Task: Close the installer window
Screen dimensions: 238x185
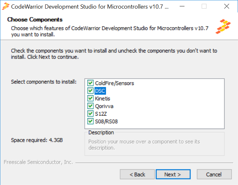Action: click(x=227, y=6)
